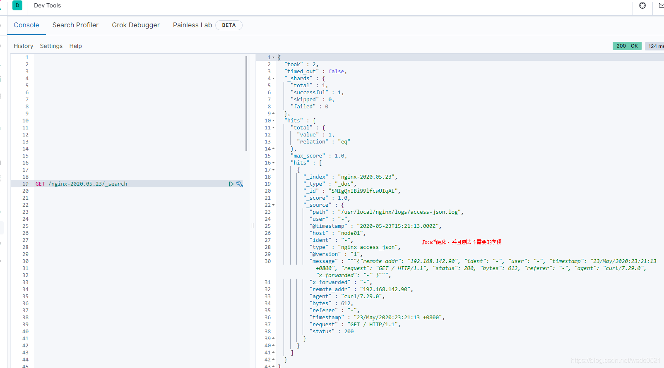Click the 200 - OK status badge

[x=627, y=46]
